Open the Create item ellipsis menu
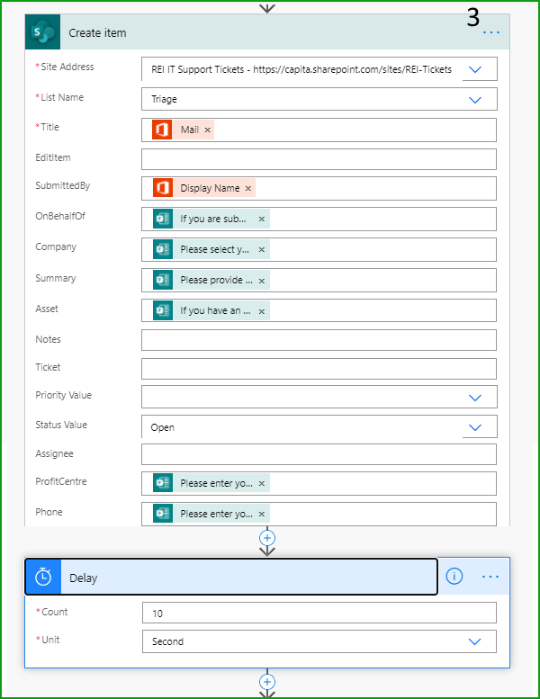Viewport: 540px width, 699px height. (x=490, y=32)
